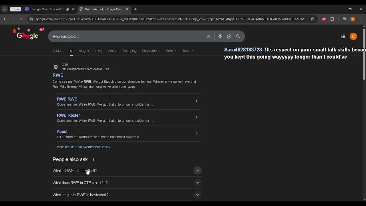Click the magnifier search button
Image resolution: width=366 pixels, height=206 pixels.
coord(238,36)
